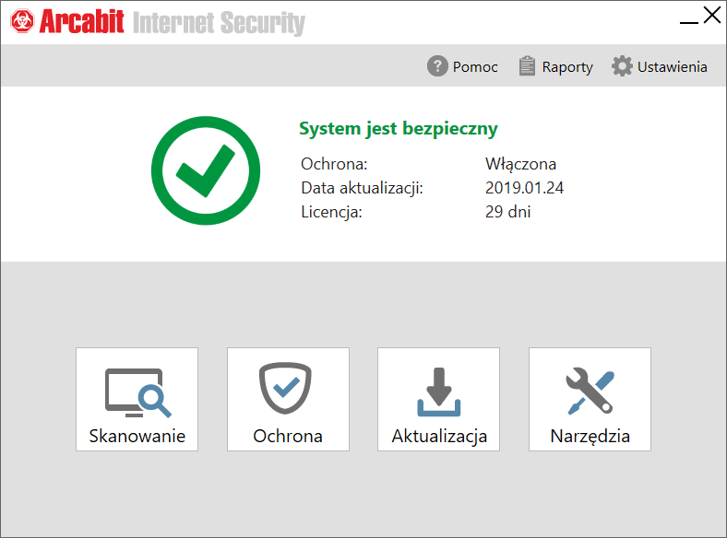Click the Ochrona shield icon
The image size is (727, 538).
285,388
